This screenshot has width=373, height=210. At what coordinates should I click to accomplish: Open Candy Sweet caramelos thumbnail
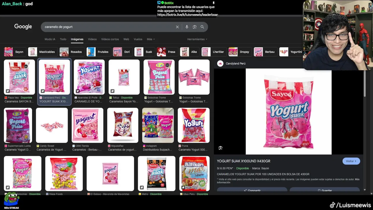pos(52,125)
